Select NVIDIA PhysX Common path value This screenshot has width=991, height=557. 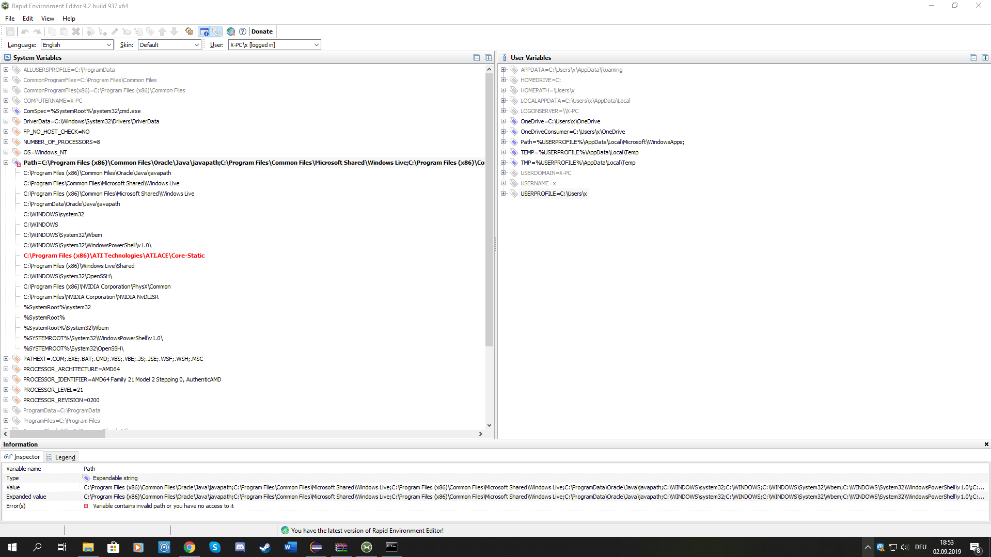point(97,287)
